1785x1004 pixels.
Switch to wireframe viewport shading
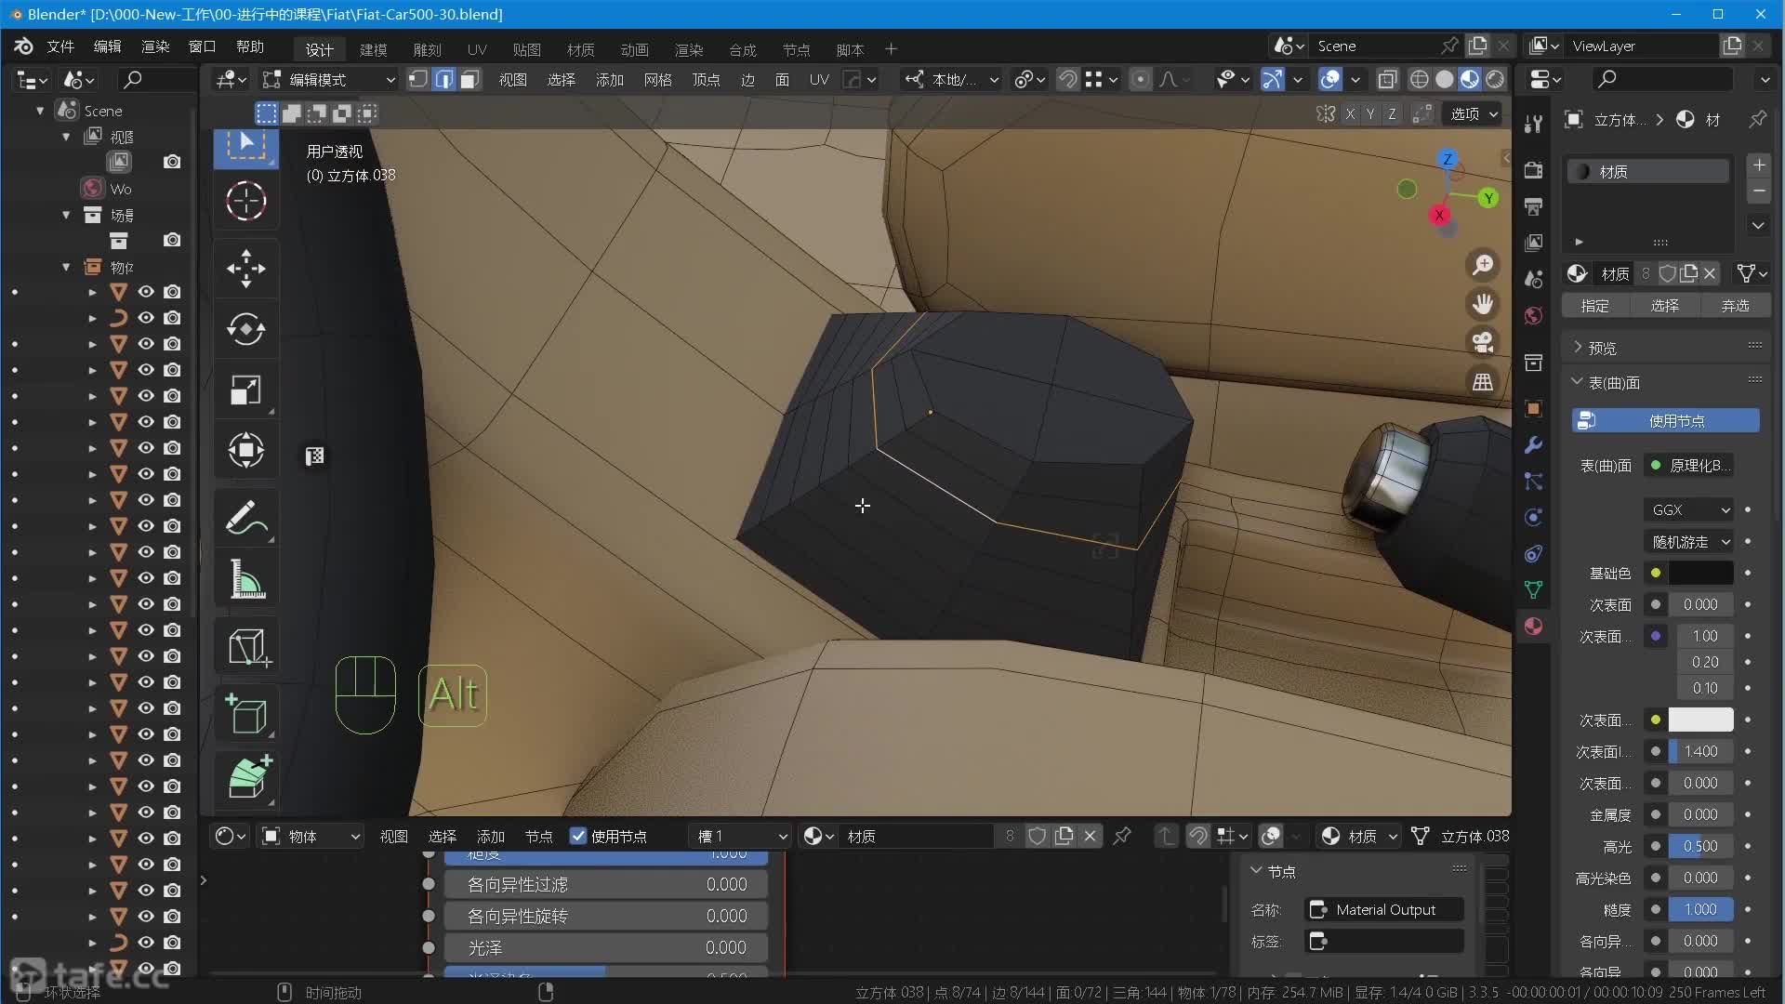click(1419, 80)
